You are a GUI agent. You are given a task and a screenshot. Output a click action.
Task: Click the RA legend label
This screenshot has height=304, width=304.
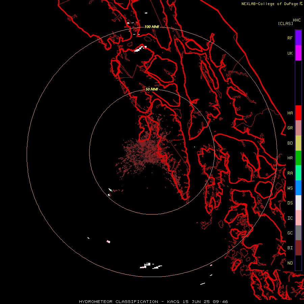pos(290,173)
